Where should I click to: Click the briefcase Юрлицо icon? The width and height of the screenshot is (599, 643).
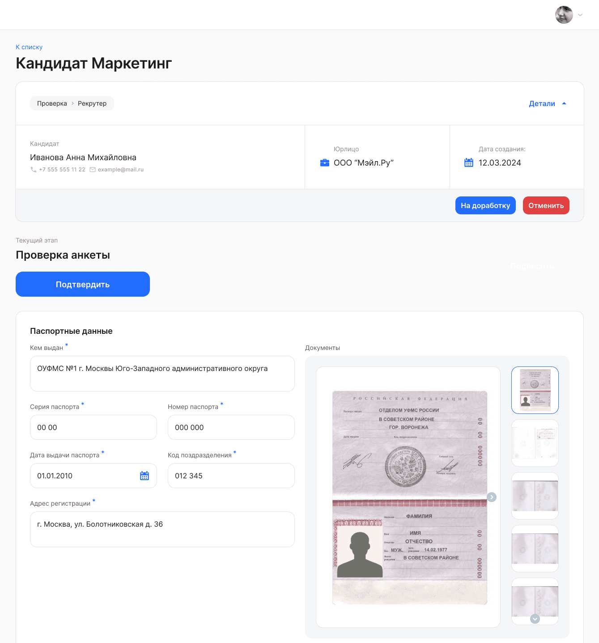click(325, 162)
